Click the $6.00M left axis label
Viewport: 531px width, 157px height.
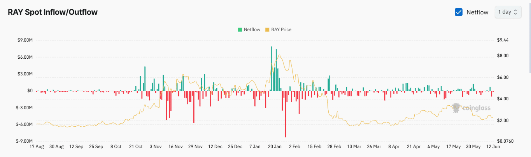(25, 57)
